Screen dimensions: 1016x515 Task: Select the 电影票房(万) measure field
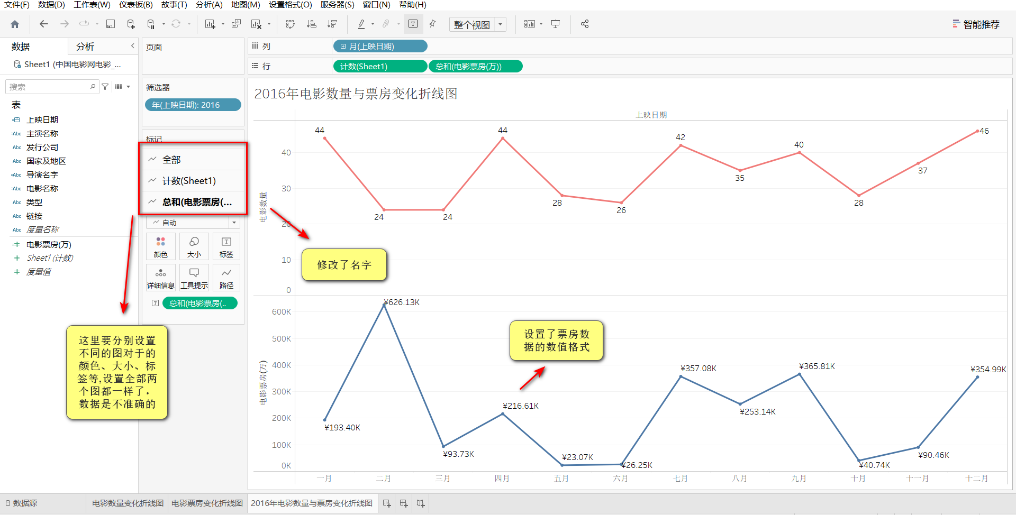coord(49,244)
